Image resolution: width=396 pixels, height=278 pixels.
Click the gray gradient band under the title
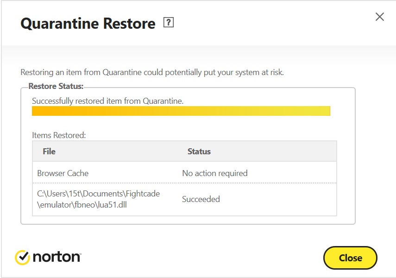pos(199,53)
